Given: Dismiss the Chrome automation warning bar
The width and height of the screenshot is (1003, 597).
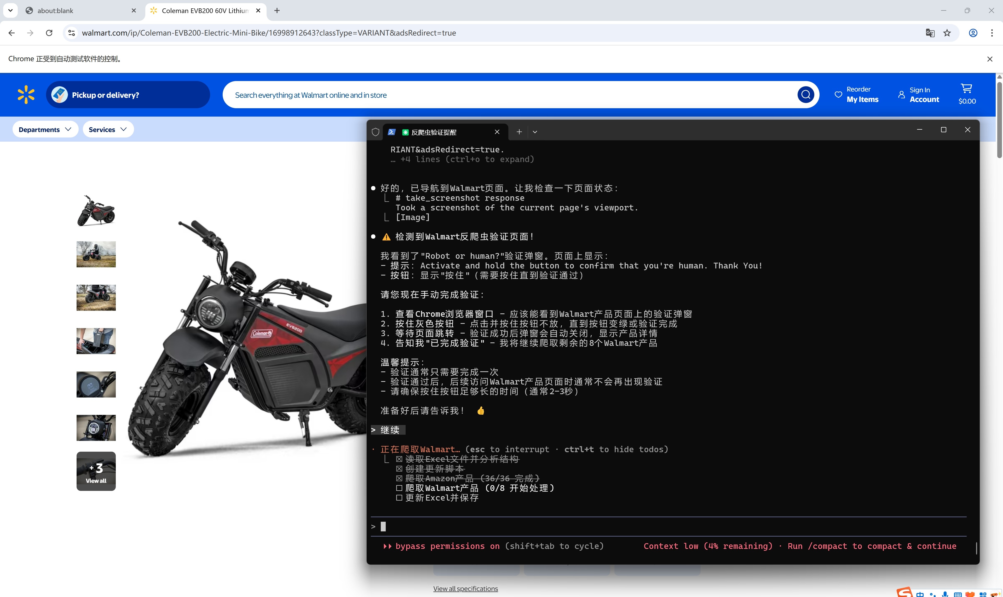Looking at the screenshot, I should tap(990, 59).
